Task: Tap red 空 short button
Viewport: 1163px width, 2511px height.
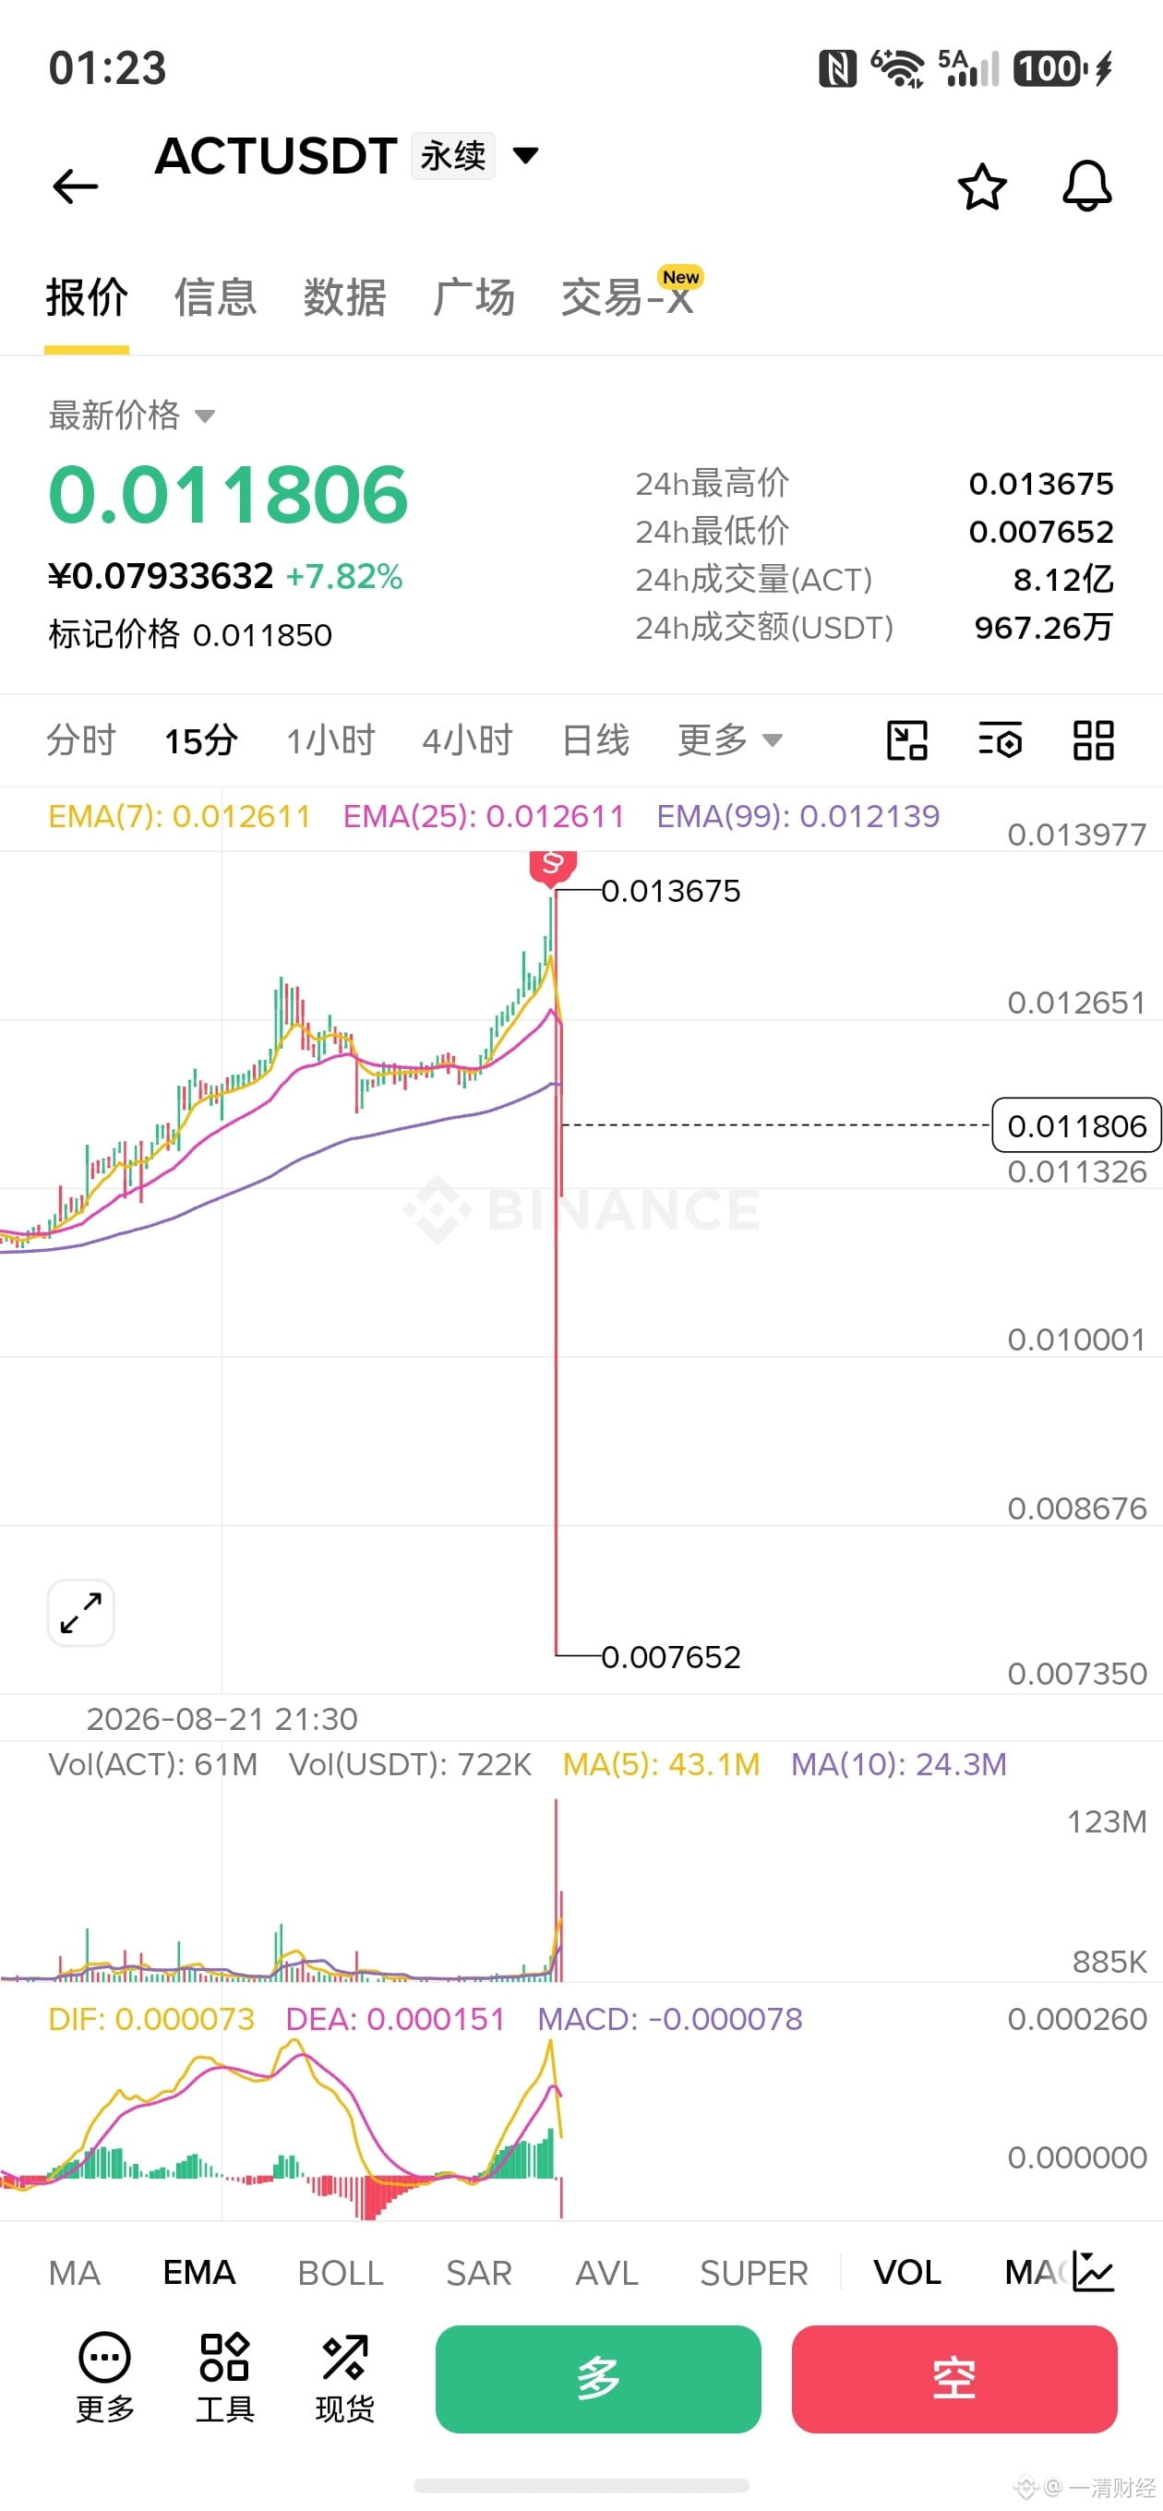Action: coord(954,2378)
